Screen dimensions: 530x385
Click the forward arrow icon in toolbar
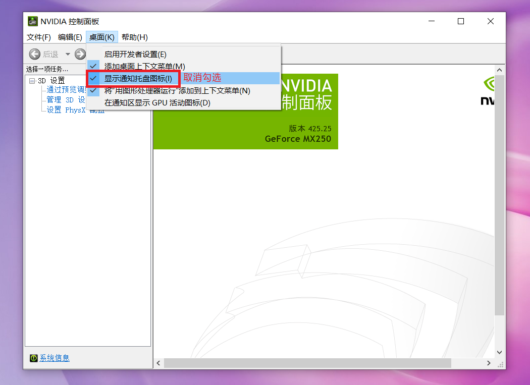80,54
